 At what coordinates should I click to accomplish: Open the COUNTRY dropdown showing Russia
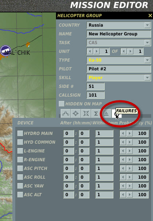(119, 25)
